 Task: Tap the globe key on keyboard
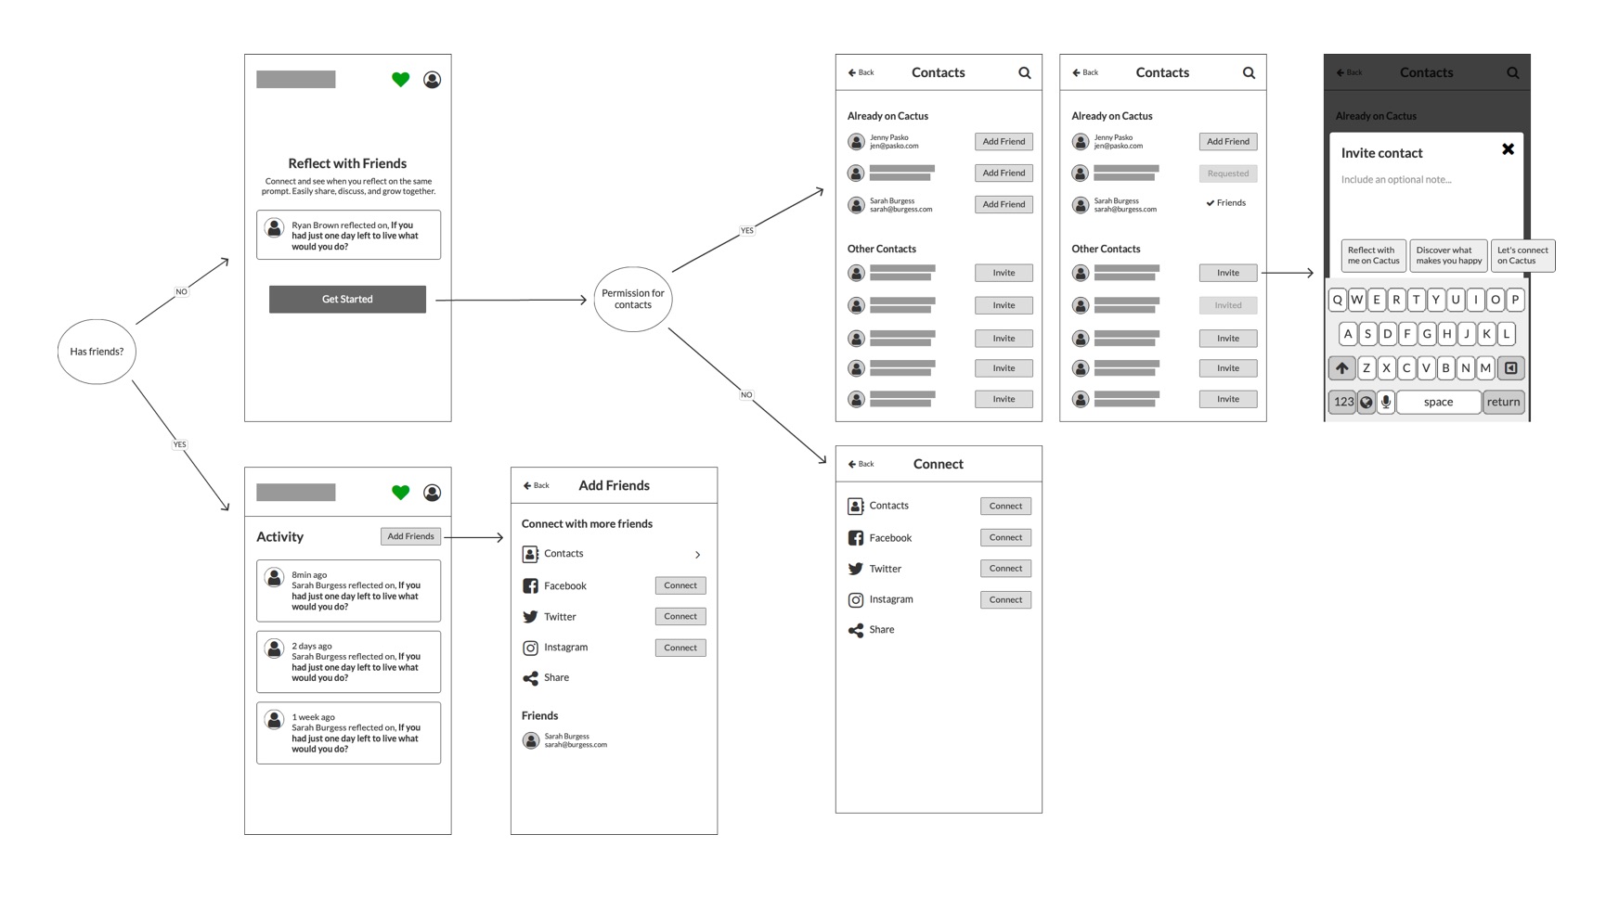[x=1366, y=402]
